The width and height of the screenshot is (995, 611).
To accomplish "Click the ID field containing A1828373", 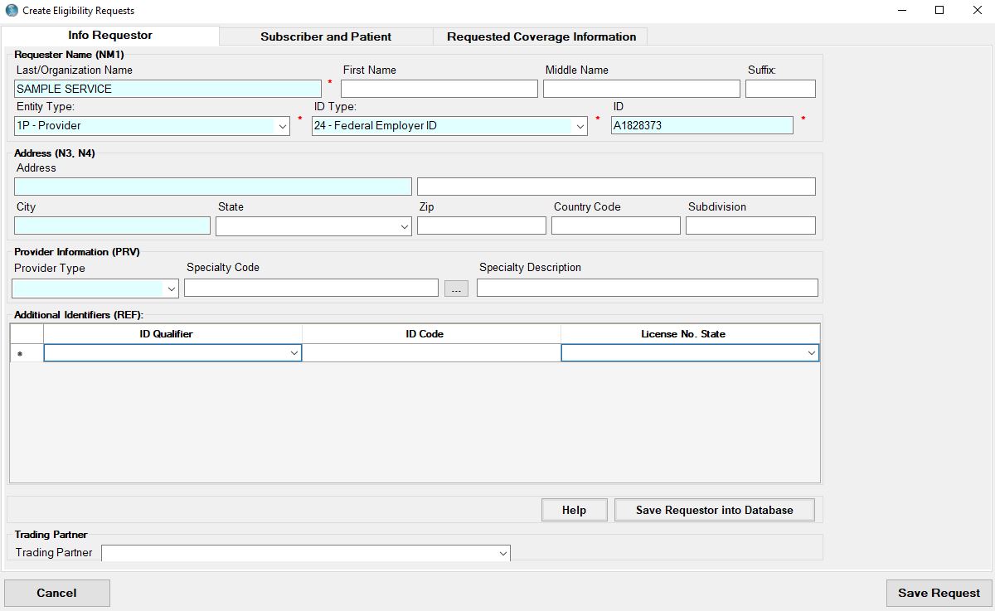I will click(702, 125).
